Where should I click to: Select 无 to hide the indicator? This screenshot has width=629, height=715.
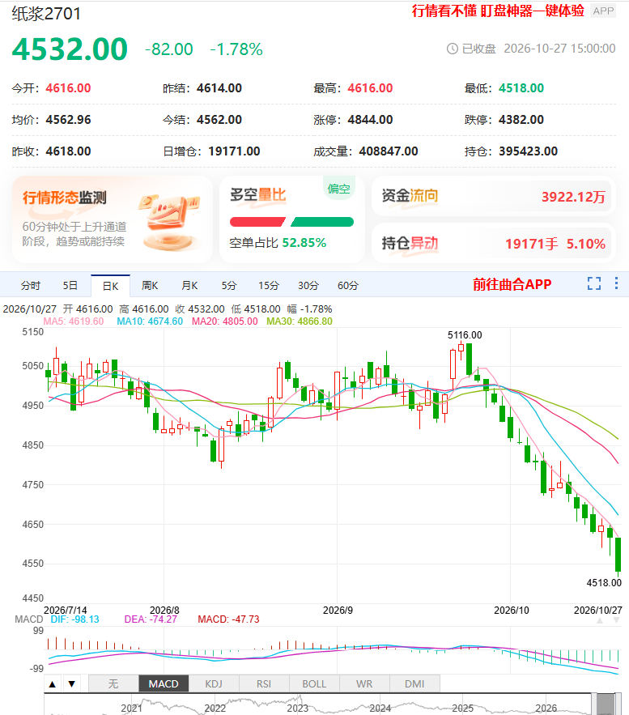(x=113, y=684)
